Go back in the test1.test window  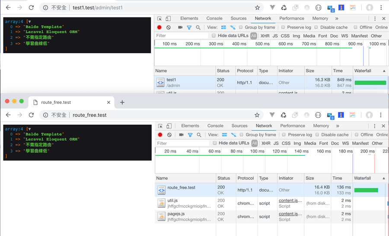tap(8, 7)
